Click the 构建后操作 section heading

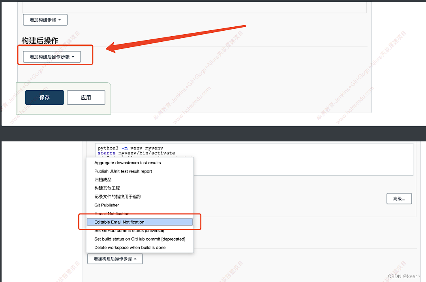click(39, 41)
